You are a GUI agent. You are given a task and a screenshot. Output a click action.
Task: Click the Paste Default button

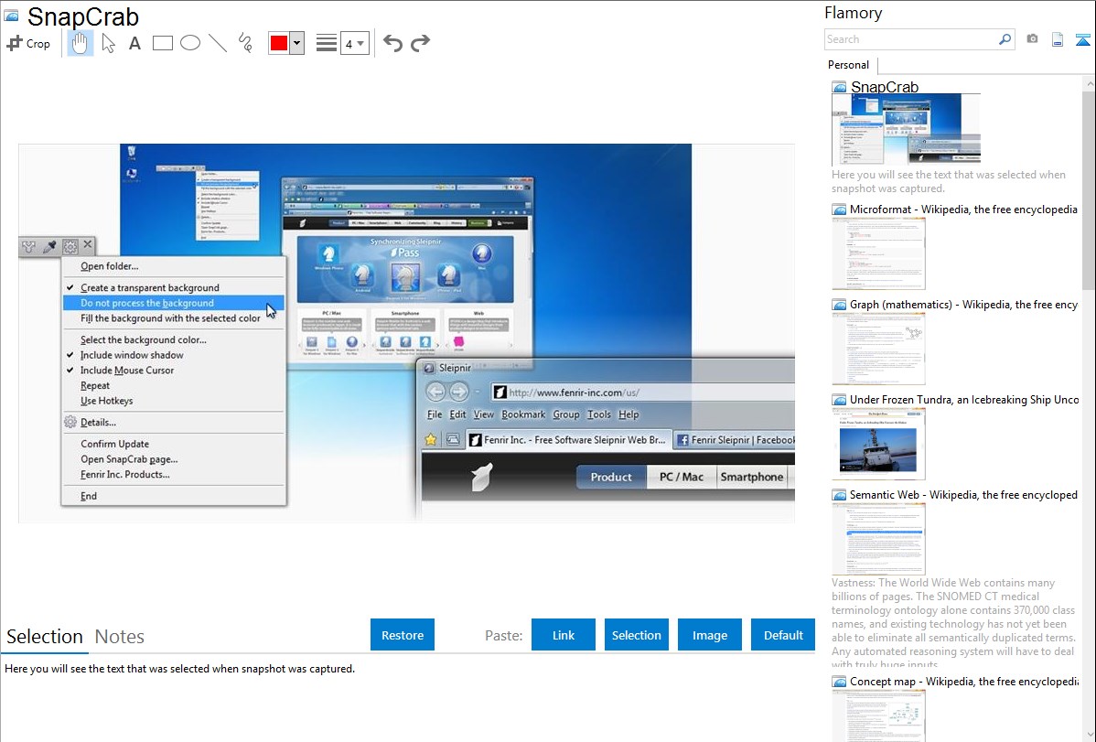pos(783,634)
